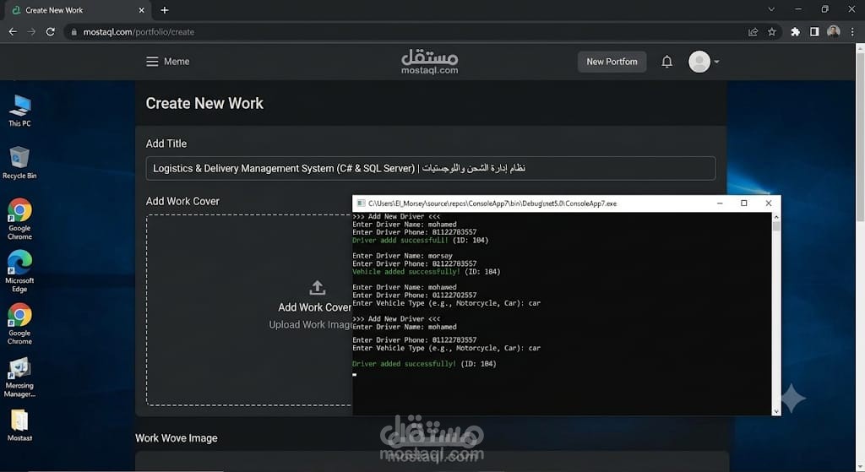Open This PC desktop icon
Image resolution: width=865 pixels, height=472 pixels.
(x=20, y=111)
